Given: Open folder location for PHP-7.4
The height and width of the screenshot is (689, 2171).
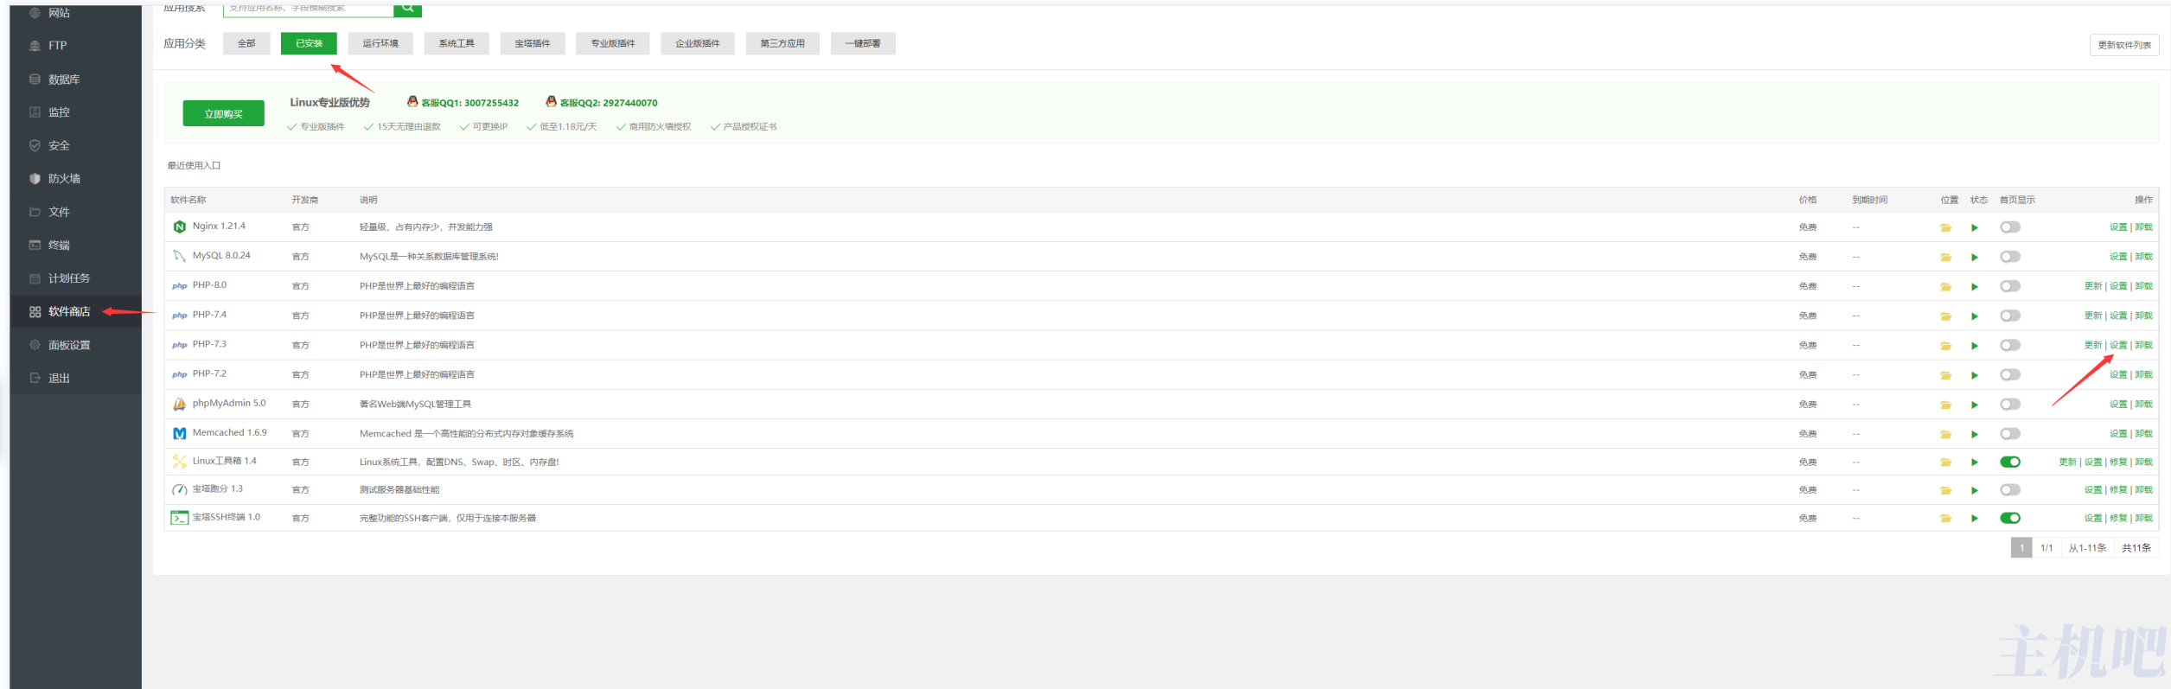Looking at the screenshot, I should click(x=1945, y=316).
